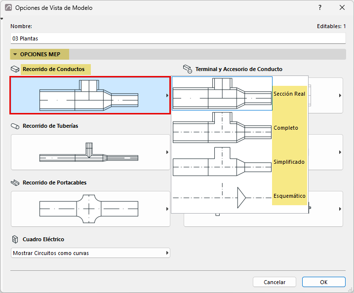Screen dimensions: 354x293
Task: Open the help question mark button
Action: [x=320, y=8]
